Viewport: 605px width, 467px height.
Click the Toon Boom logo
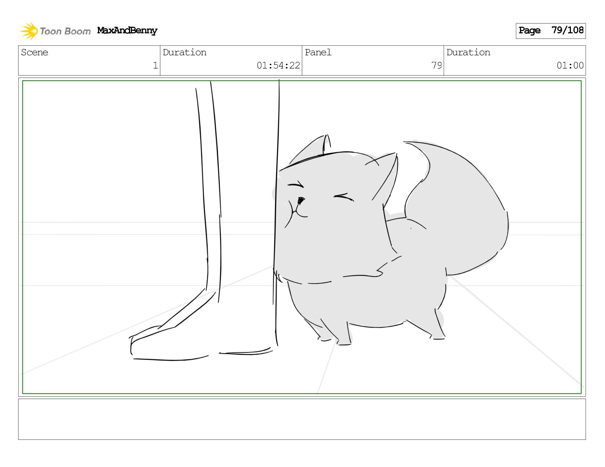(x=55, y=31)
